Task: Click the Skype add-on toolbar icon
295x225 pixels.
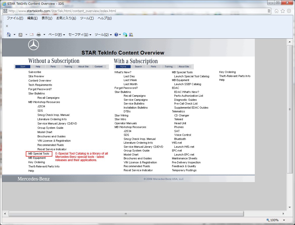Action: pyautogui.click(x=125, y=35)
